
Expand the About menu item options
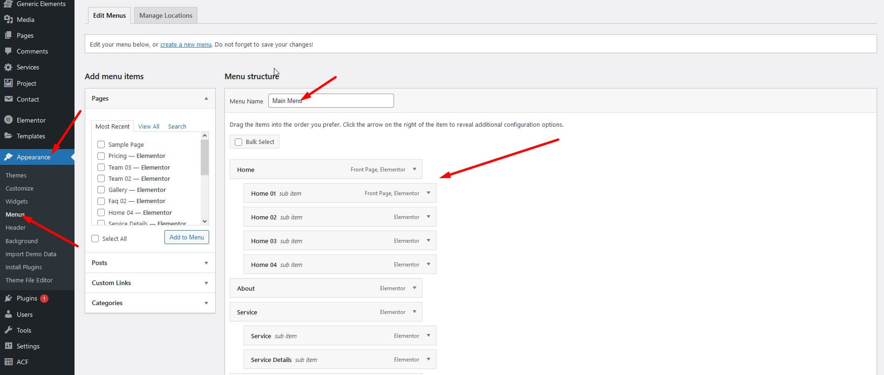(x=414, y=288)
